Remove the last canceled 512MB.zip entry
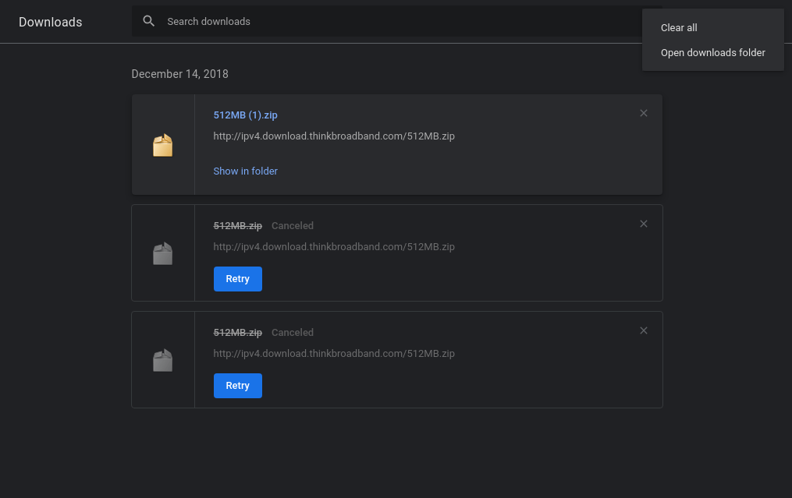This screenshot has height=498, width=792. pos(644,330)
